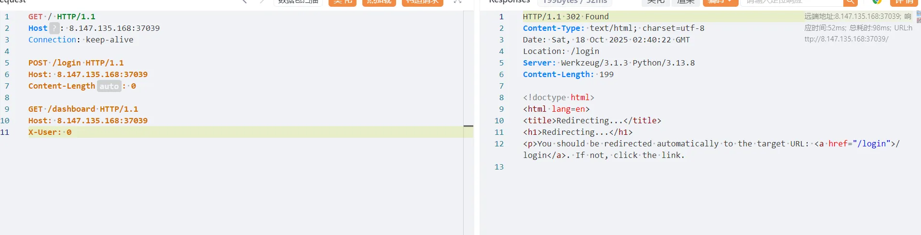
Task: Open response in Chrome browser icon
Action: pyautogui.click(x=877, y=1)
